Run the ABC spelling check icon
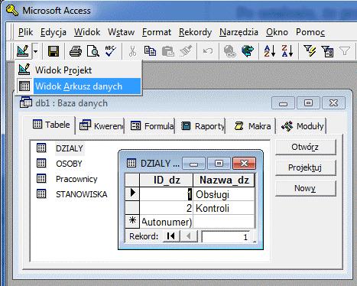 click(111, 51)
